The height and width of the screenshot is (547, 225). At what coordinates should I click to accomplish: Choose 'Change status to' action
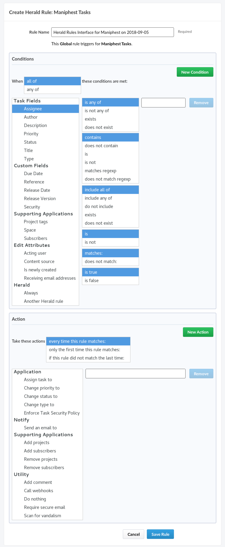pyautogui.click(x=47, y=396)
